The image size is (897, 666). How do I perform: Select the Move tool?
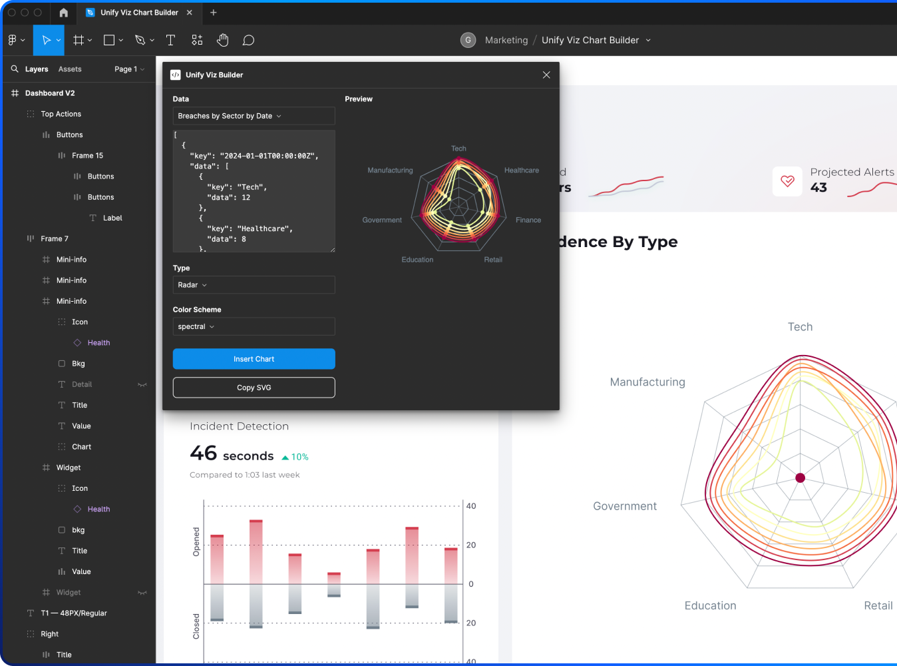click(x=47, y=40)
